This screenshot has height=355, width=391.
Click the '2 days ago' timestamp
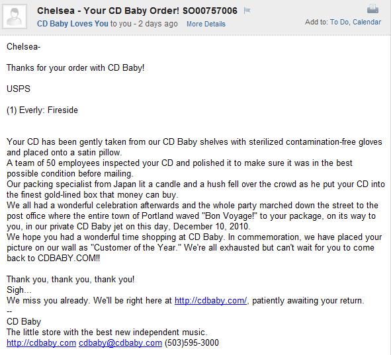158,24
